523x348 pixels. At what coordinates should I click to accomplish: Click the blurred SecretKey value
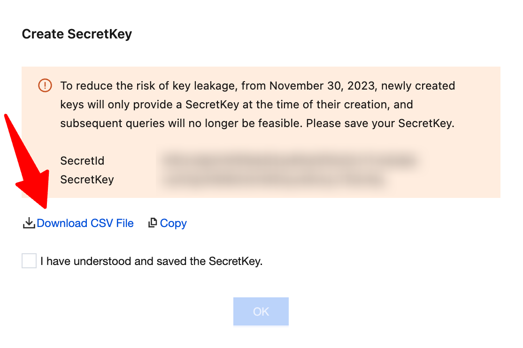(275, 180)
